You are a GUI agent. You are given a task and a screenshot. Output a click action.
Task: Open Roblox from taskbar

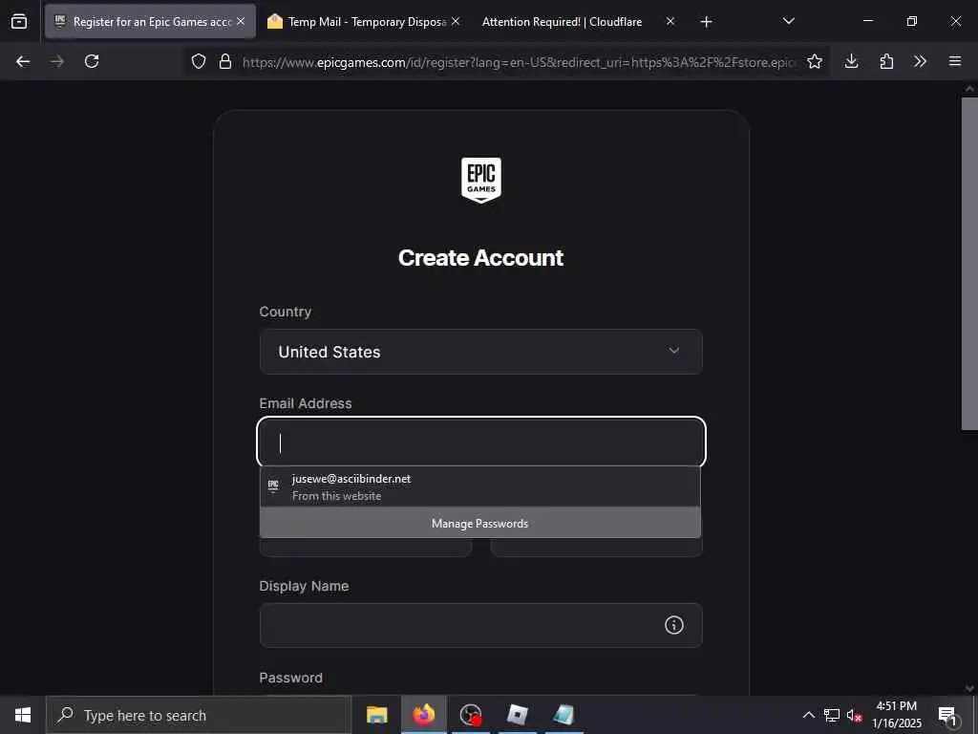tap(517, 715)
